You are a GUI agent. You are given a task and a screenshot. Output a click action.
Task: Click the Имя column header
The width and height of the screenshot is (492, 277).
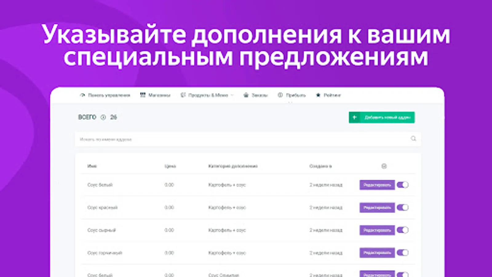tap(92, 166)
